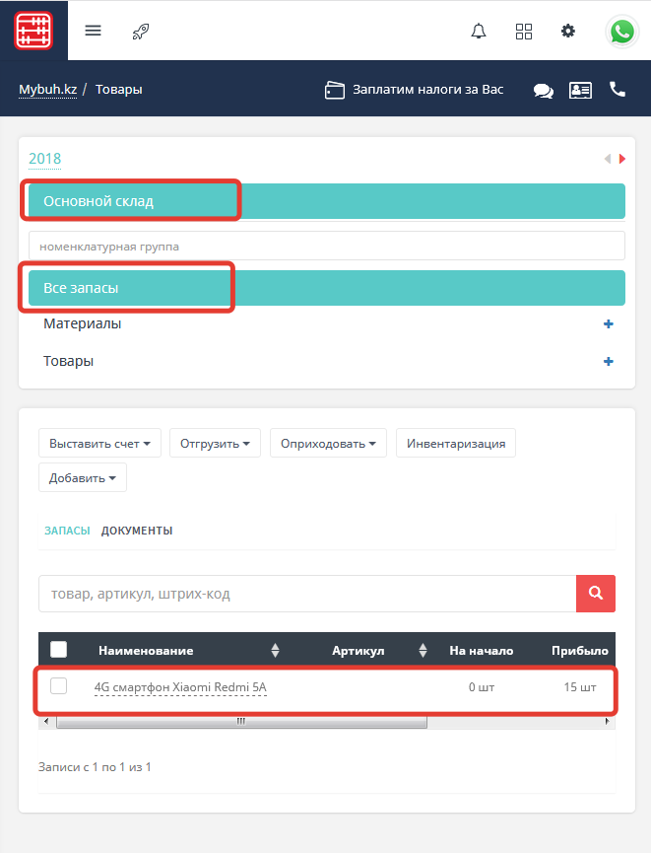The image size is (651, 853).
Task: Check the Xiaomi Redmi 5A row checkbox
Action: [x=59, y=686]
